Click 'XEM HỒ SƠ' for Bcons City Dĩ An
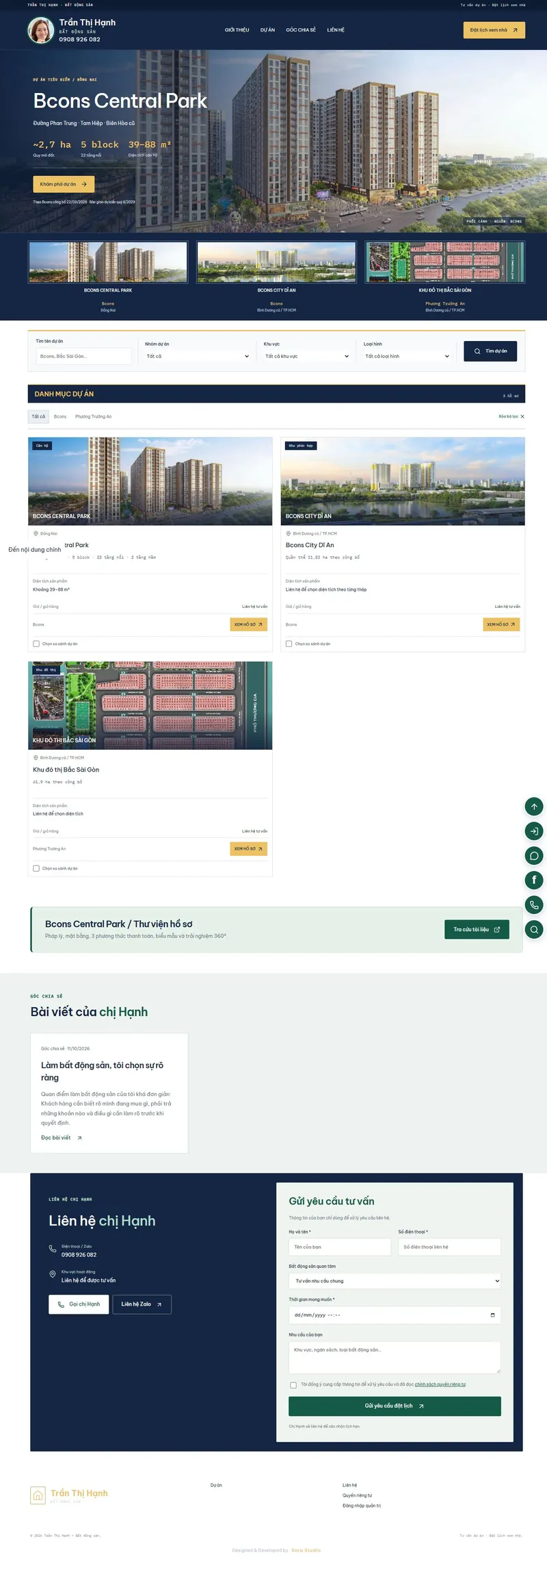Viewport: 547px width, 1574px height. tap(501, 624)
